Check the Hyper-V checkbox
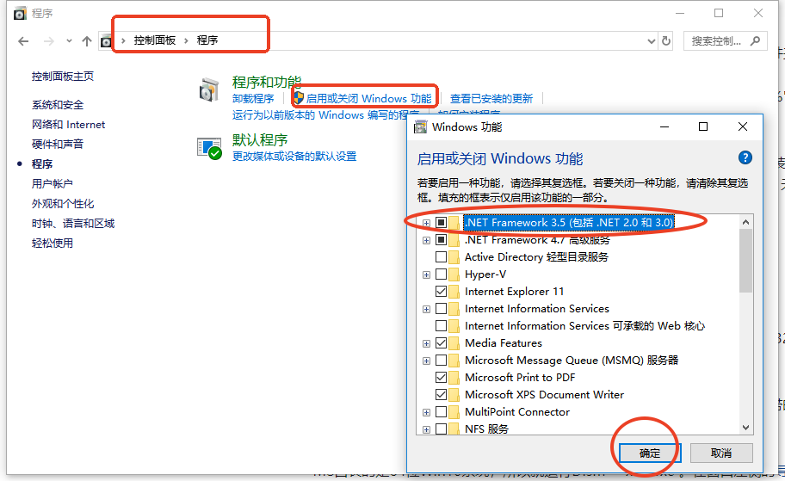 coord(442,274)
